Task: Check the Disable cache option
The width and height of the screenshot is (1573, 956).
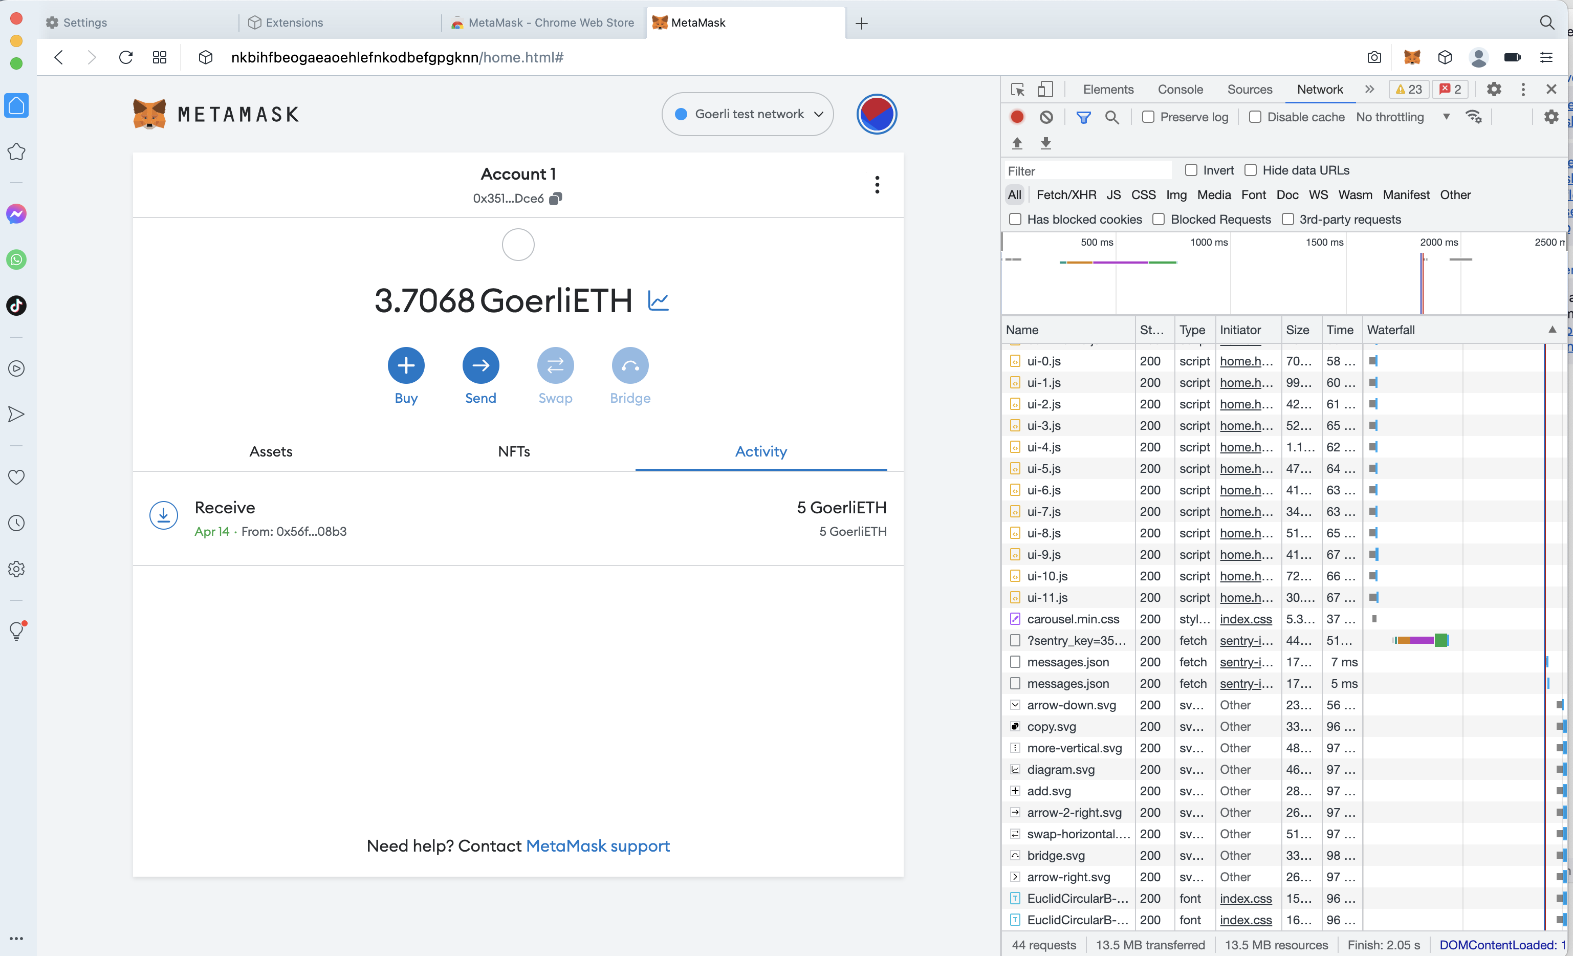Action: tap(1256, 117)
